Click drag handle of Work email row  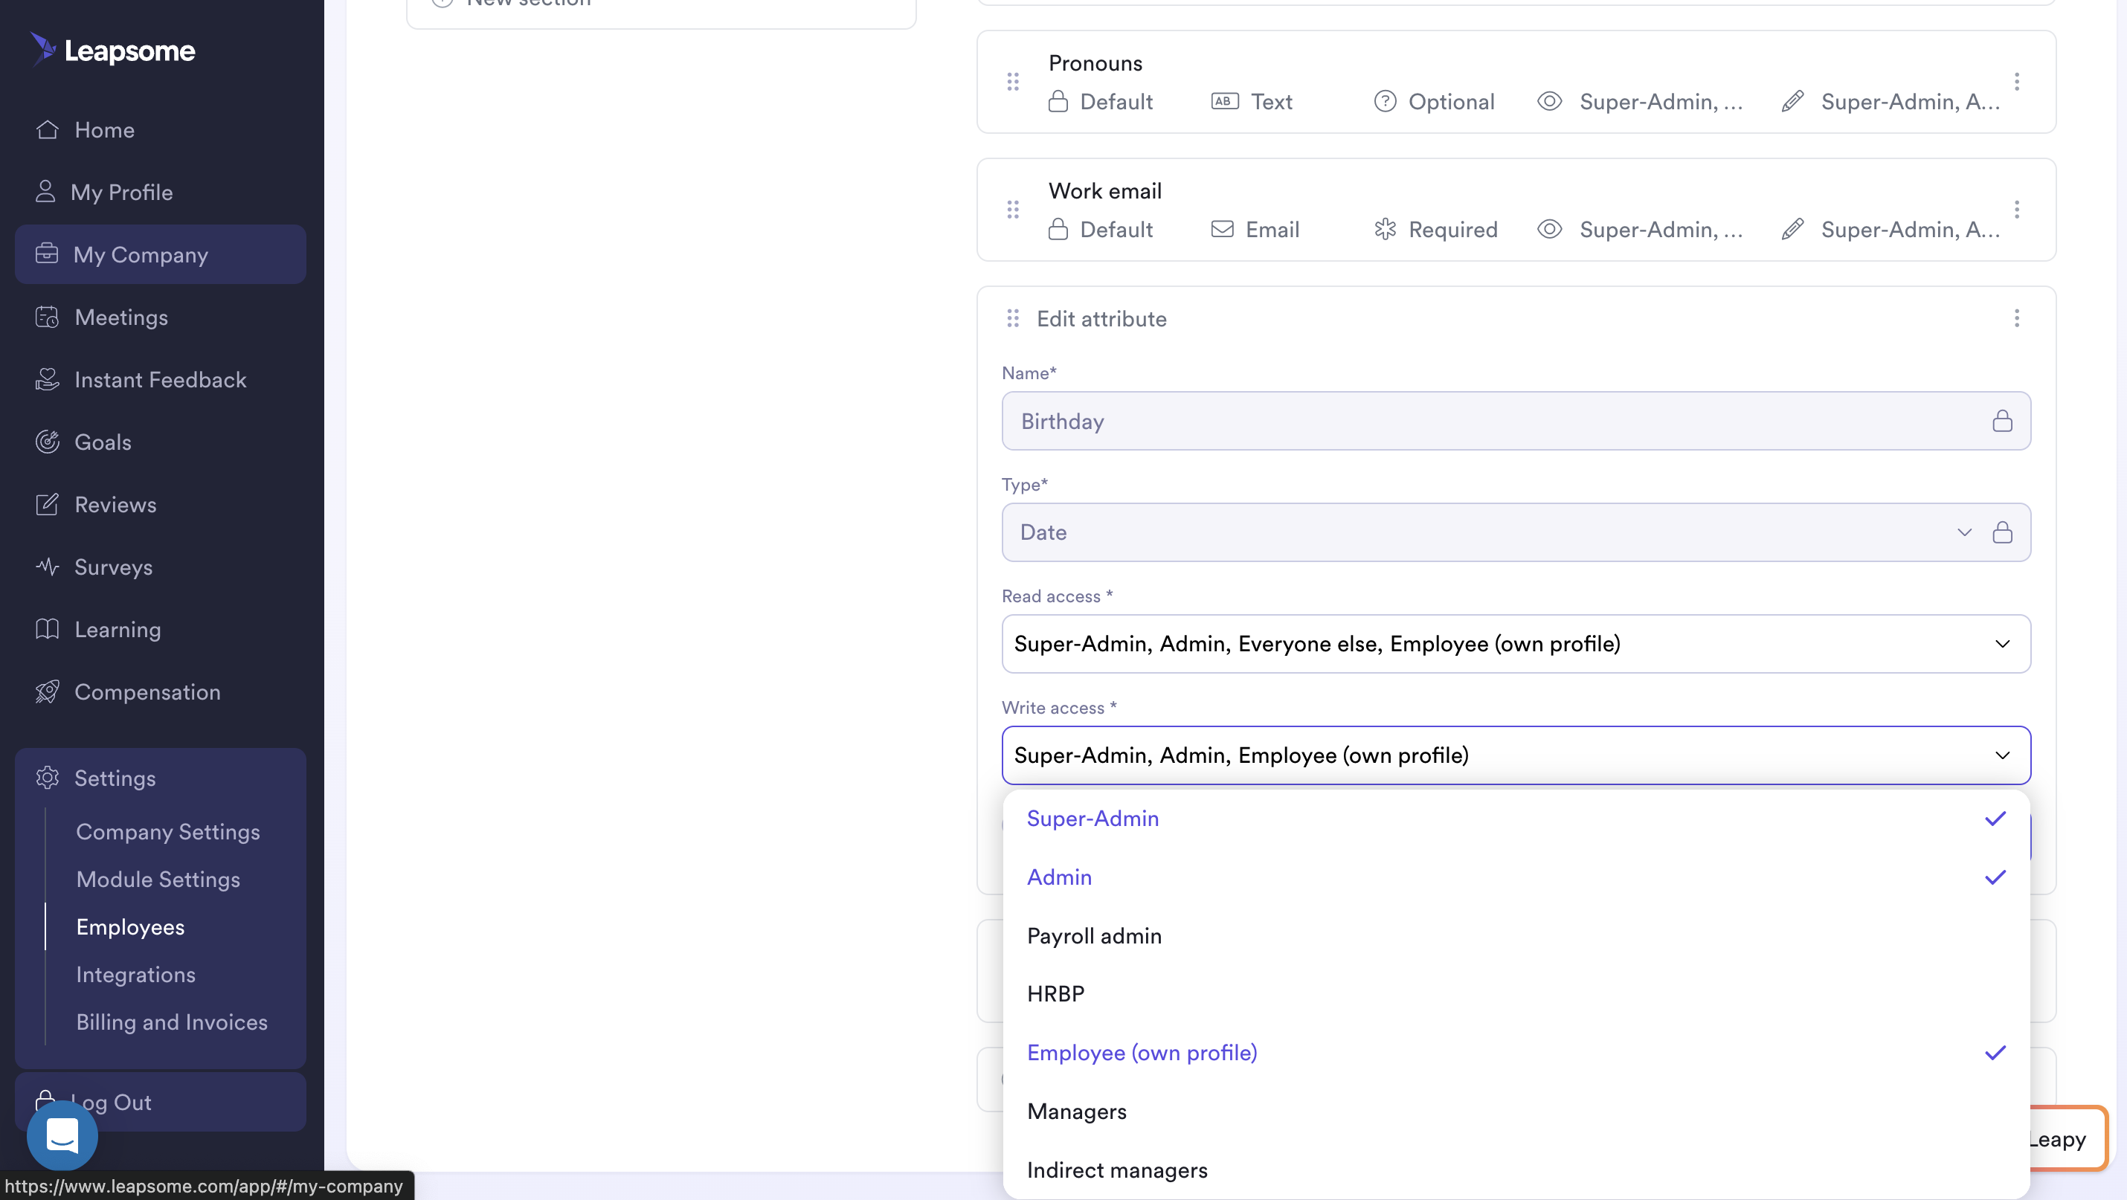coord(1013,210)
